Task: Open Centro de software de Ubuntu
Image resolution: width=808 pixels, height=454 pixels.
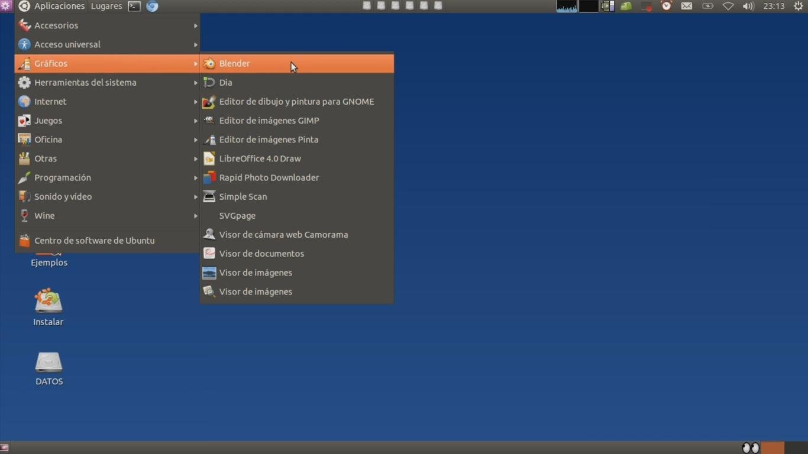Action: point(107,241)
